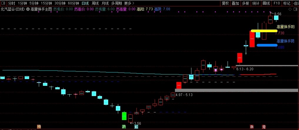The image size is (299, 130).
Task: Click the 北汽蓝谷(日线) stock title
Action: click(13, 9)
